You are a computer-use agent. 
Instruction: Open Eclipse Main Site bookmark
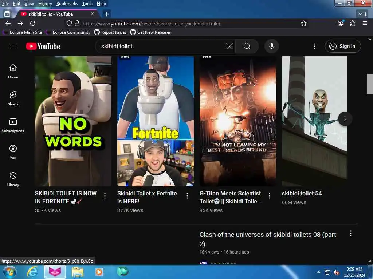tap(23, 32)
